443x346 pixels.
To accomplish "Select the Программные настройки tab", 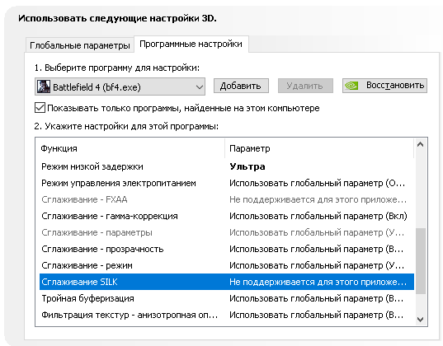I will pyautogui.click(x=191, y=44).
